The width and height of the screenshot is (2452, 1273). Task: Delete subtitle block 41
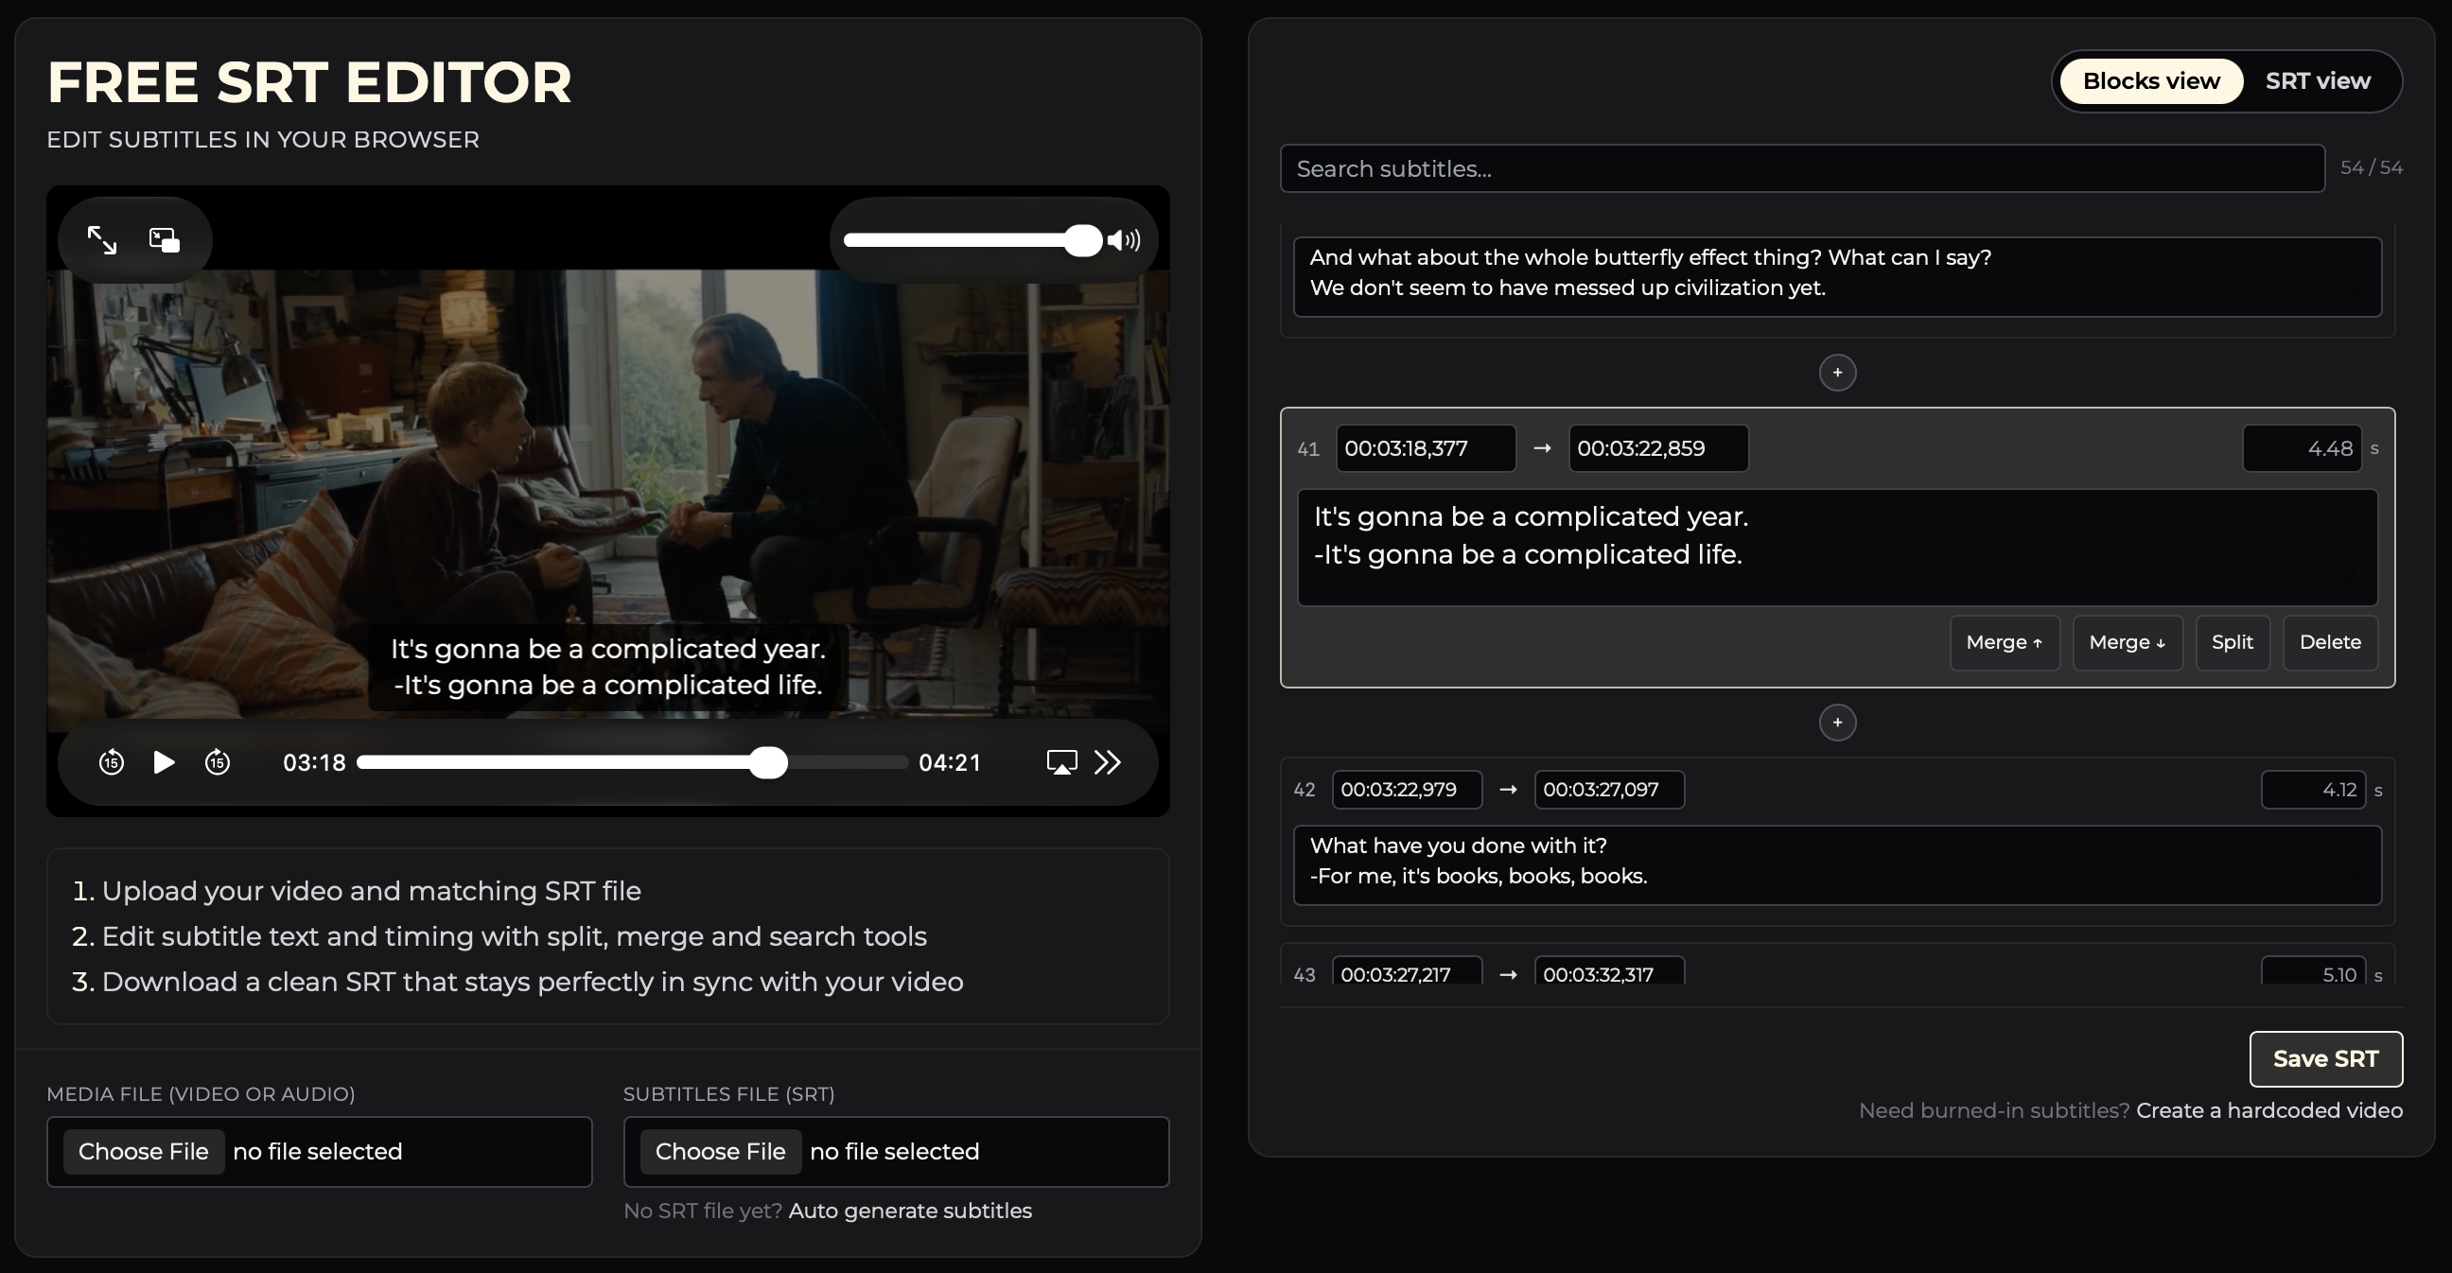click(2329, 642)
